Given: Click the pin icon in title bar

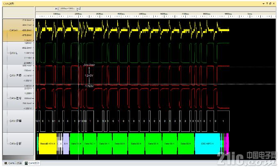Looking at the screenshot, I should 267,4.
